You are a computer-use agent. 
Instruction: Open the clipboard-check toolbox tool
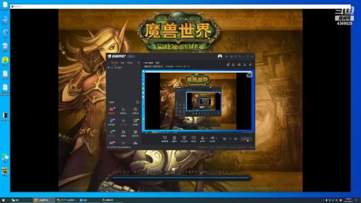[135, 111]
